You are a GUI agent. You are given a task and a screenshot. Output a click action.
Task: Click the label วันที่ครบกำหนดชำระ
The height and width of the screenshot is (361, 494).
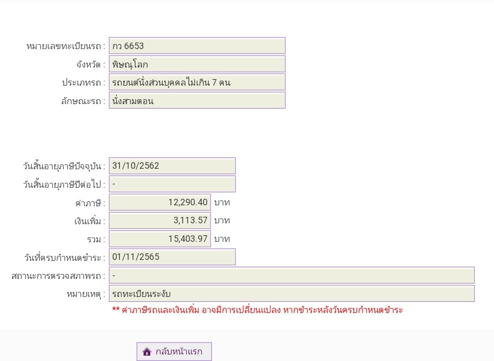pyautogui.click(x=65, y=257)
